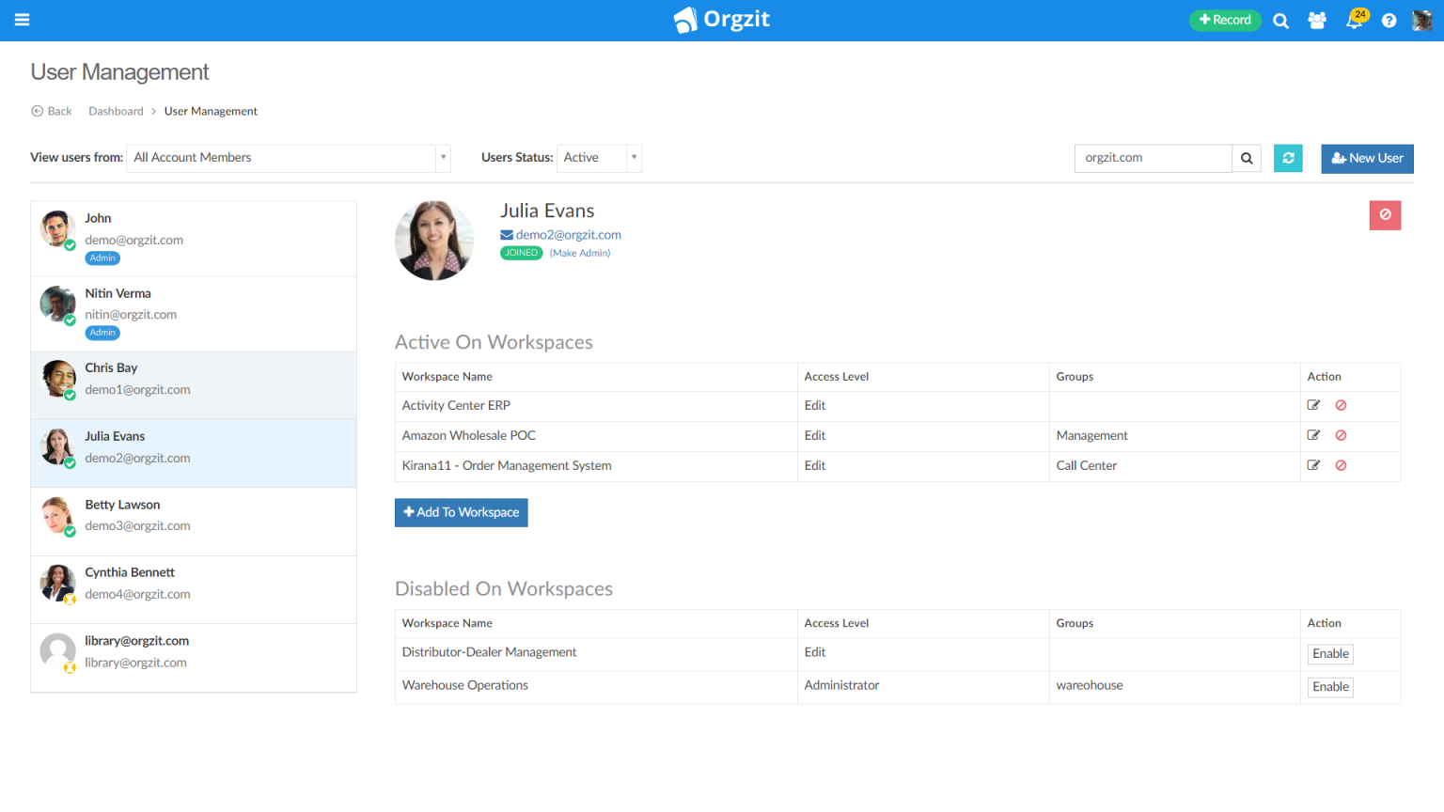The height and width of the screenshot is (812, 1444).
Task: Click the teams icon in the top bar
Action: (x=1317, y=20)
